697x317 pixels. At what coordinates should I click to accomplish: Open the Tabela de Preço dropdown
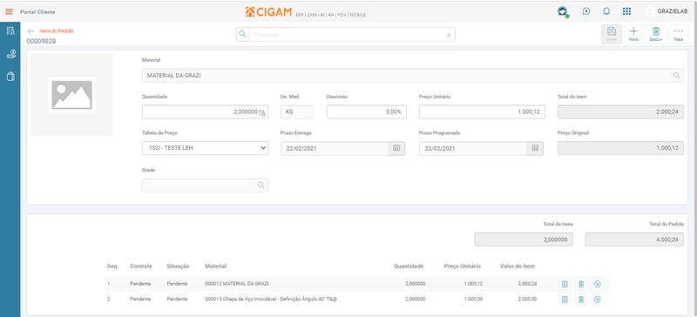click(205, 148)
